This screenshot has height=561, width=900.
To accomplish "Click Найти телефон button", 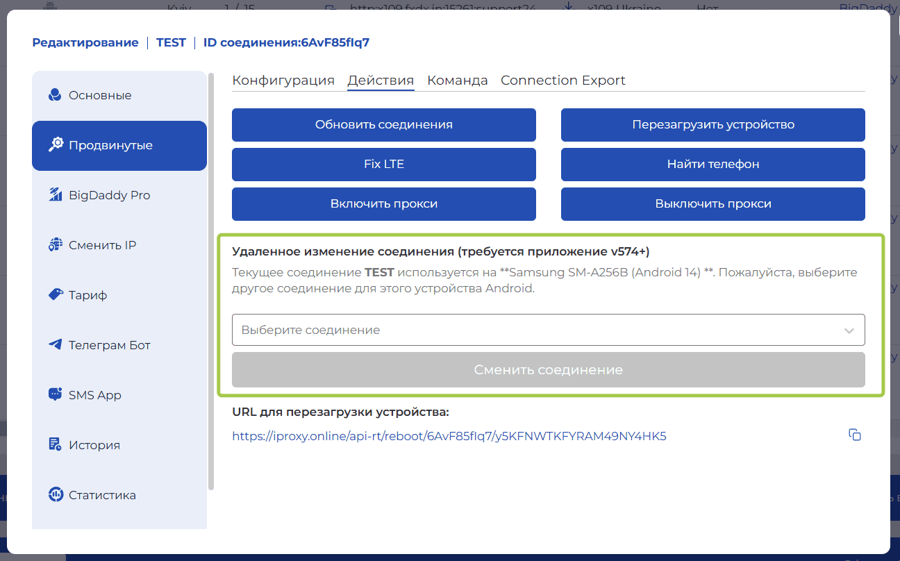I will click(x=713, y=165).
